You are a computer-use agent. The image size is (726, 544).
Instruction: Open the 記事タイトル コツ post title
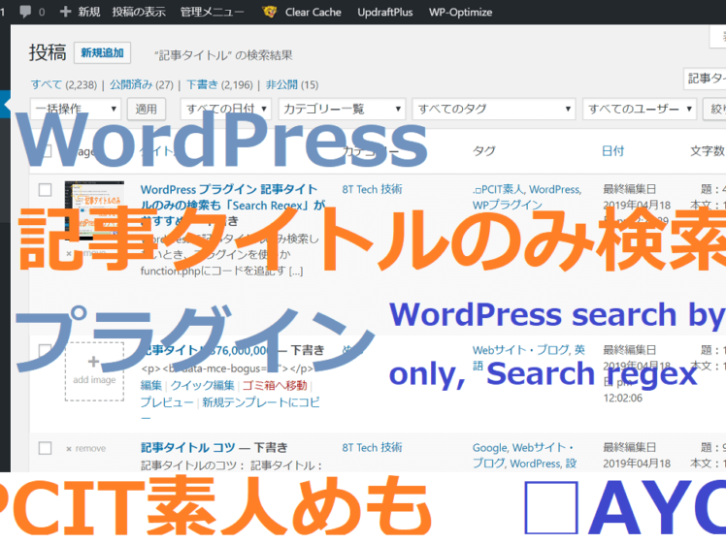click(188, 447)
